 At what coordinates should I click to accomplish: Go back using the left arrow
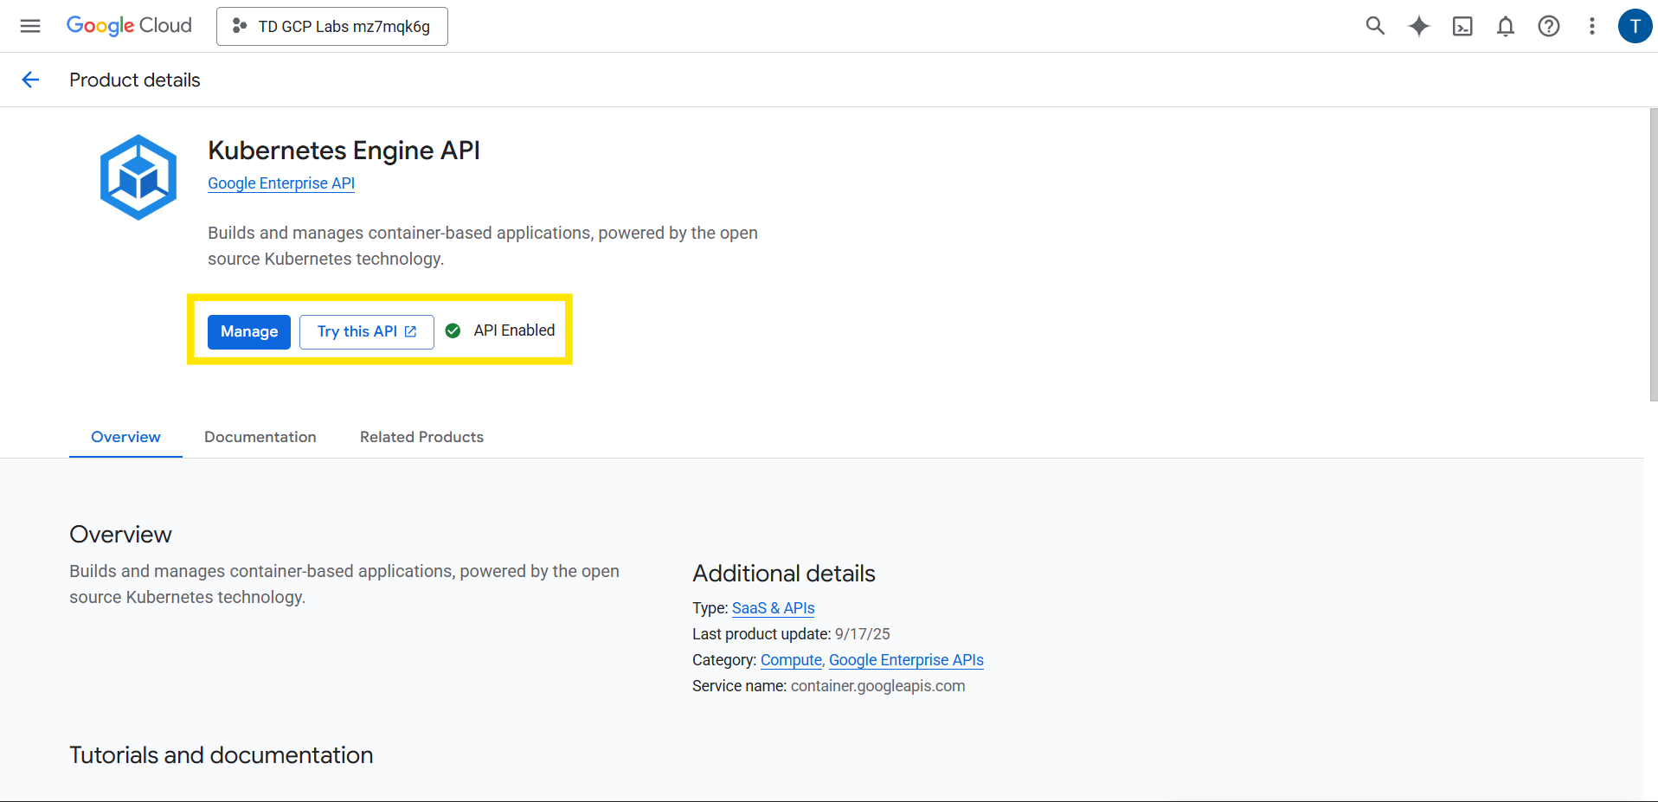coord(30,80)
